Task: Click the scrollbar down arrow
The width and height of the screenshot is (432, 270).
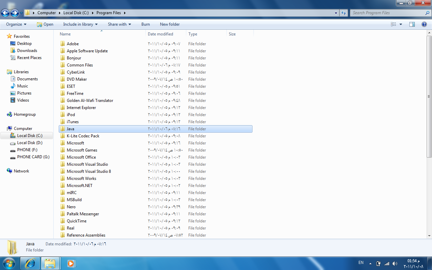Action: [x=429, y=236]
